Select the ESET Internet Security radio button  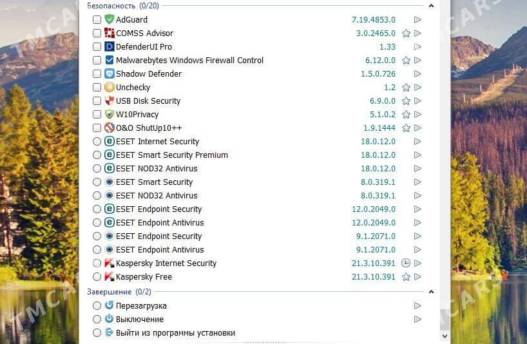[x=97, y=142]
